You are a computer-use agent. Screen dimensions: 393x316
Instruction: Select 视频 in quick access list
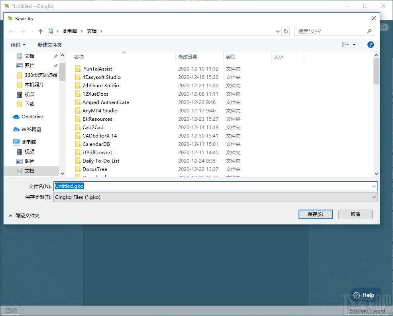point(26,94)
